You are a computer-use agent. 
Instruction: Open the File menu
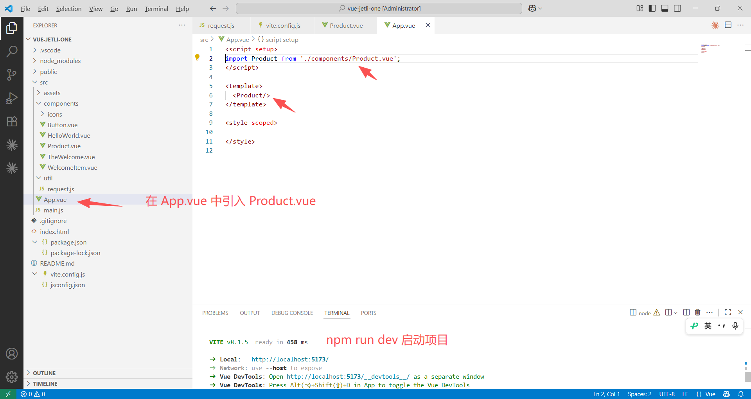25,9
